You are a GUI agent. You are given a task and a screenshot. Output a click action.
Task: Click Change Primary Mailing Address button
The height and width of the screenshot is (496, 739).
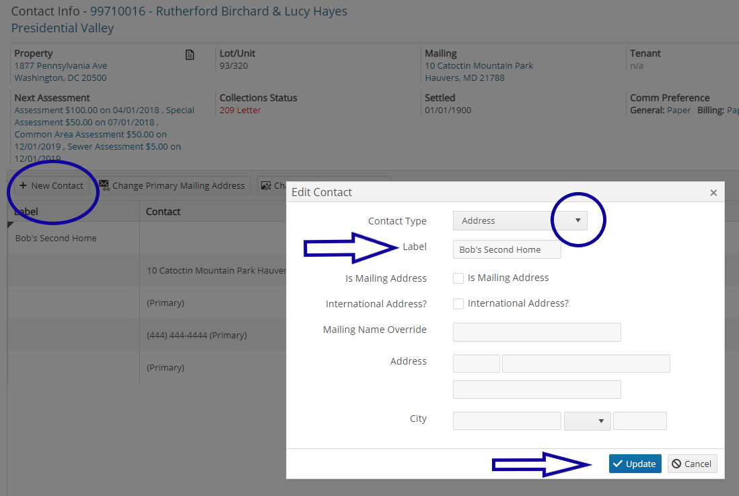(172, 185)
